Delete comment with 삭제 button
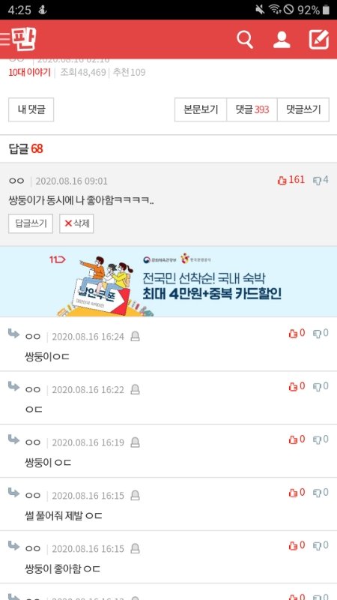 click(x=76, y=223)
